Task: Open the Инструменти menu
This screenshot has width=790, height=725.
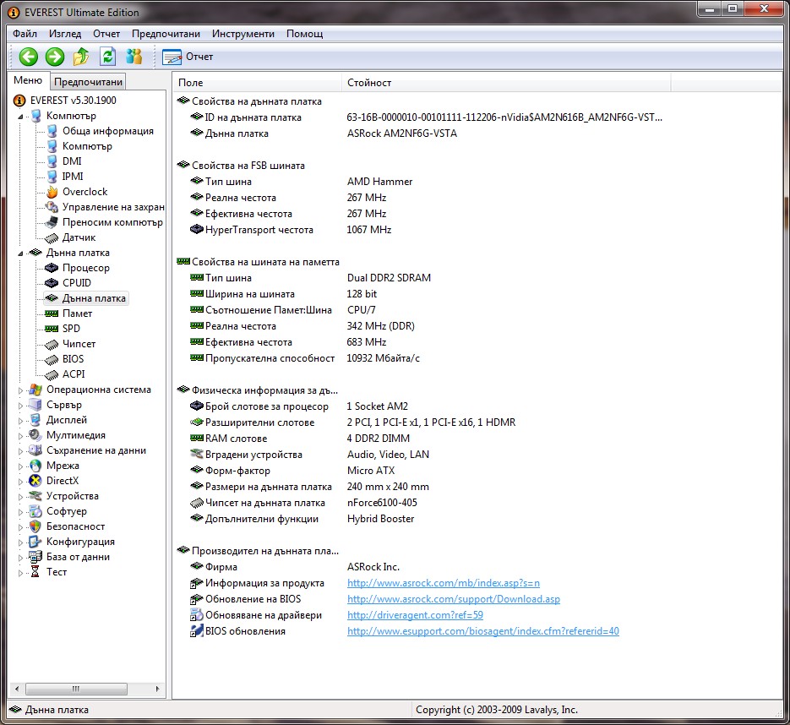Action: click(243, 34)
